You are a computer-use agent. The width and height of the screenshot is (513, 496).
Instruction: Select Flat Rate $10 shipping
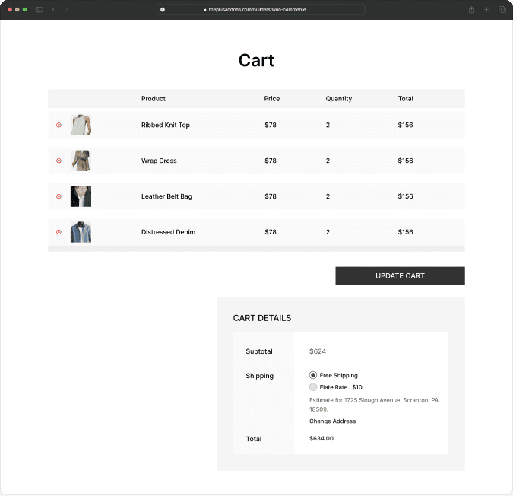click(x=313, y=387)
